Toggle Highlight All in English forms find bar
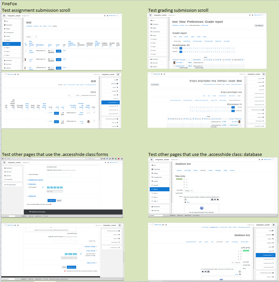Viewport: 279px width, 282px height. (24, 216)
